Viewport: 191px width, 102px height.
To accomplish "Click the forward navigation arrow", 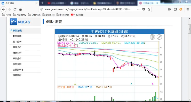I will (x=9, y=9).
